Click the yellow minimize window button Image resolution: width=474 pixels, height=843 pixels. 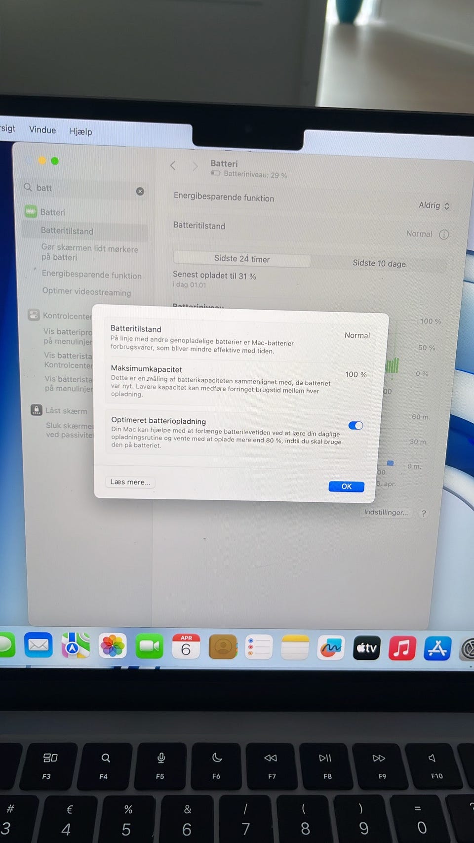(x=42, y=160)
